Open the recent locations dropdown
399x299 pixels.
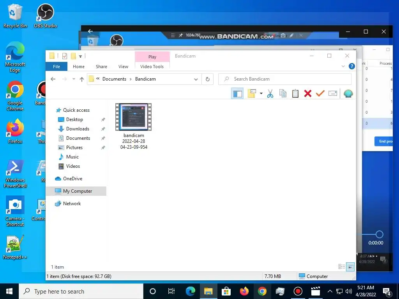pyautogui.click(x=74, y=79)
